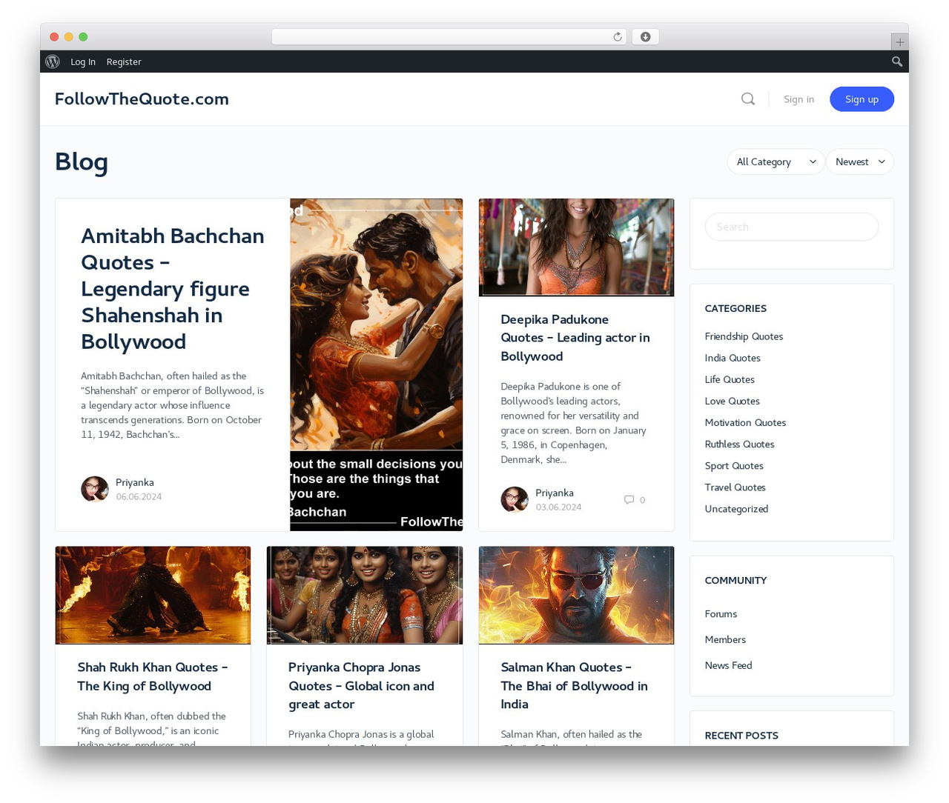Open the Uncategorized category

click(x=736, y=509)
